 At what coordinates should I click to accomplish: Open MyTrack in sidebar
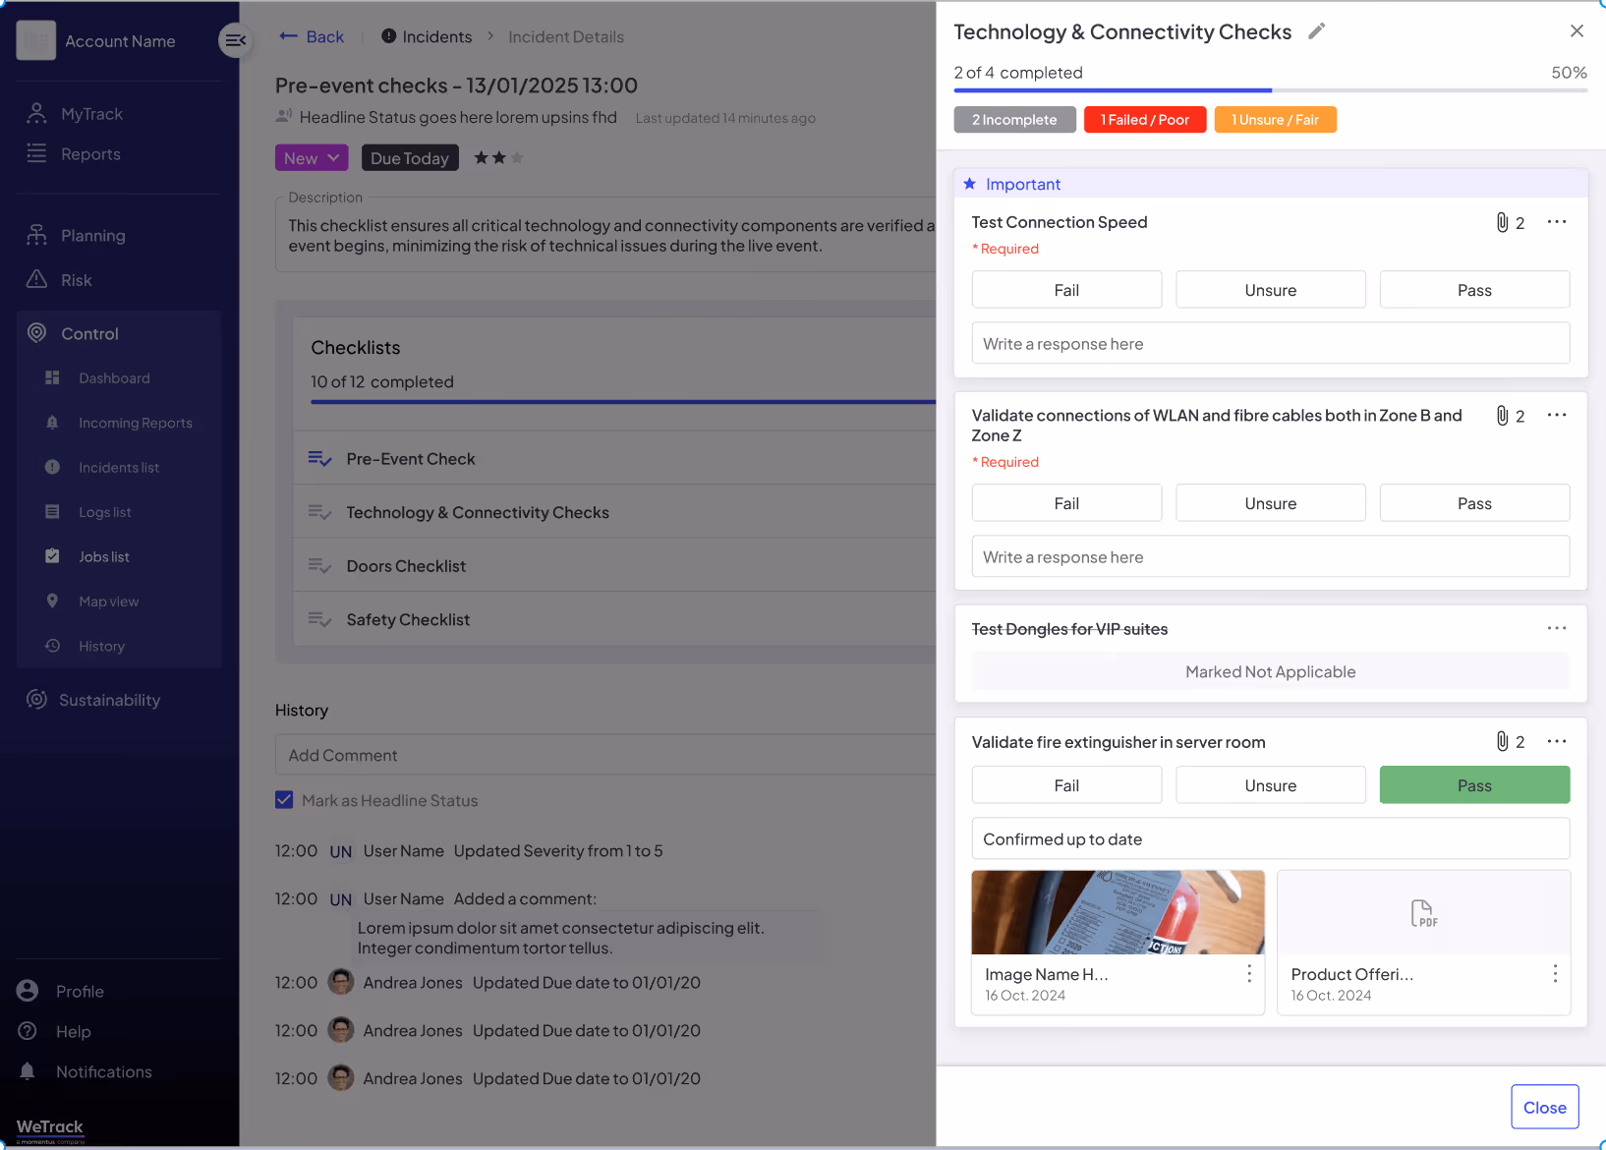75,114
